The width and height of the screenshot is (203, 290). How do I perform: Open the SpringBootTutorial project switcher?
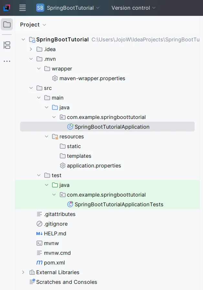[69, 8]
